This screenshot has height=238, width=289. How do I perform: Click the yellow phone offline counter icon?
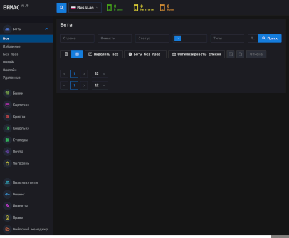[136, 8]
